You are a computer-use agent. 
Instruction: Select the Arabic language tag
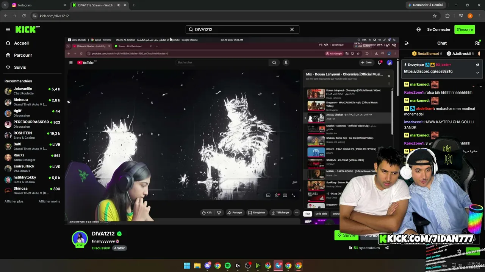coord(120,248)
